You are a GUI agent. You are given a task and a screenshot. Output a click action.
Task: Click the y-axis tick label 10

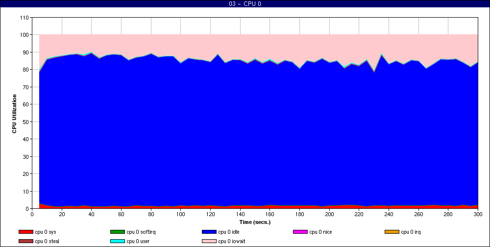(x=26, y=191)
